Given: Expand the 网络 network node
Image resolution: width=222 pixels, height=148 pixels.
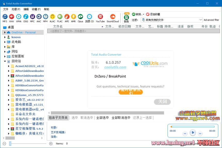Looking at the screenshot, I should [x=5, y=52].
